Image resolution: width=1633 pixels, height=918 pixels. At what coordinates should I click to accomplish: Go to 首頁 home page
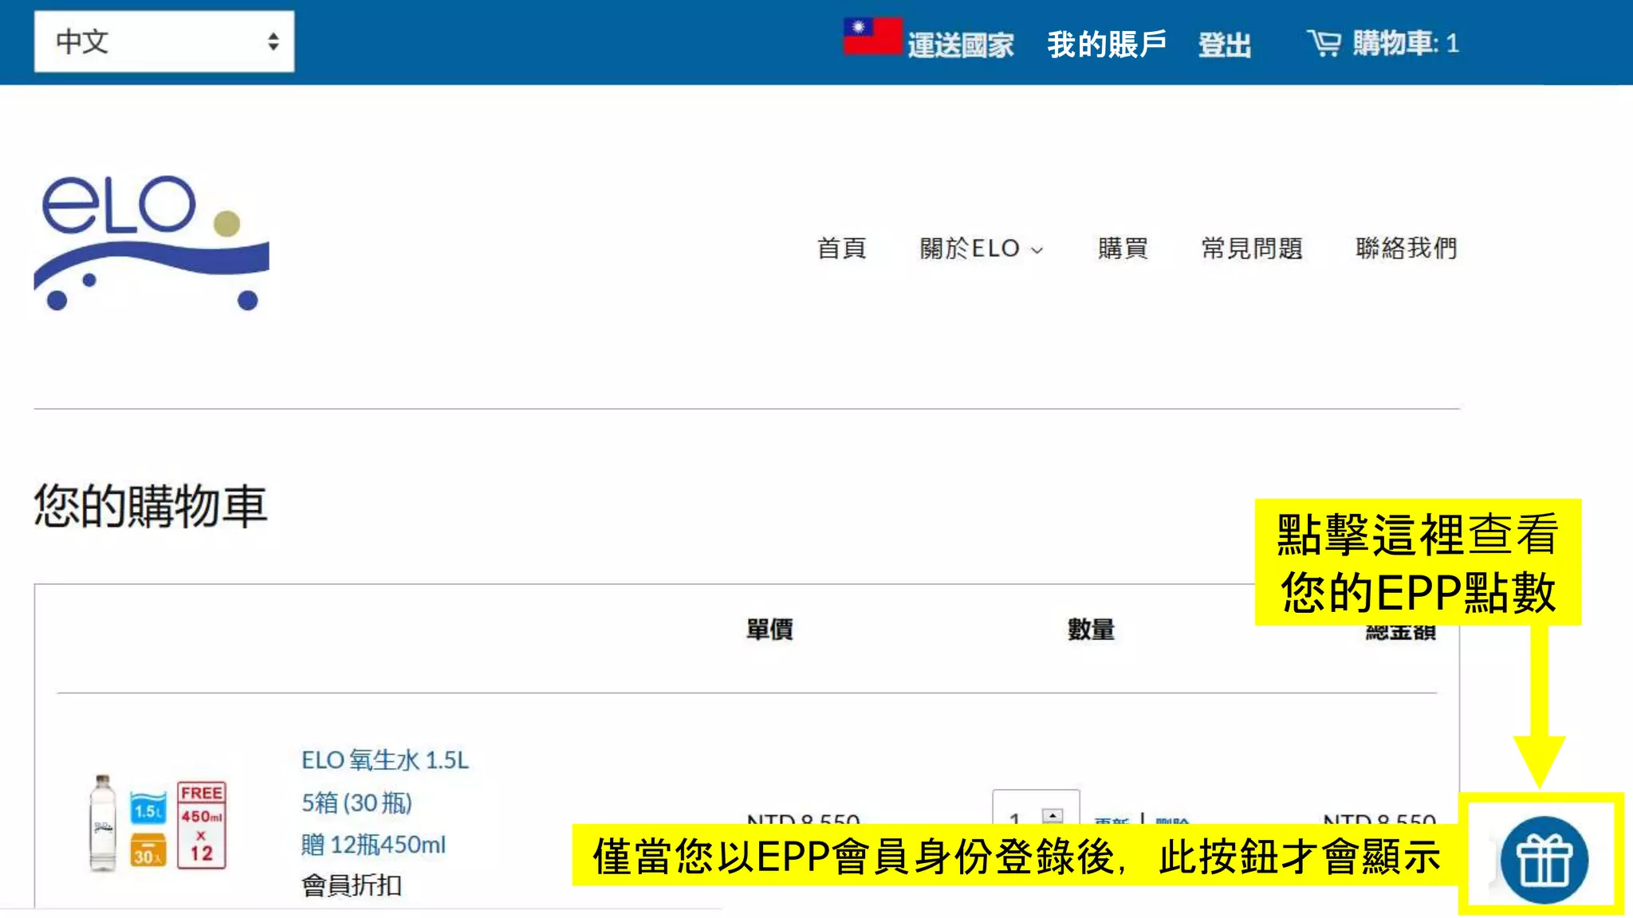tap(841, 249)
